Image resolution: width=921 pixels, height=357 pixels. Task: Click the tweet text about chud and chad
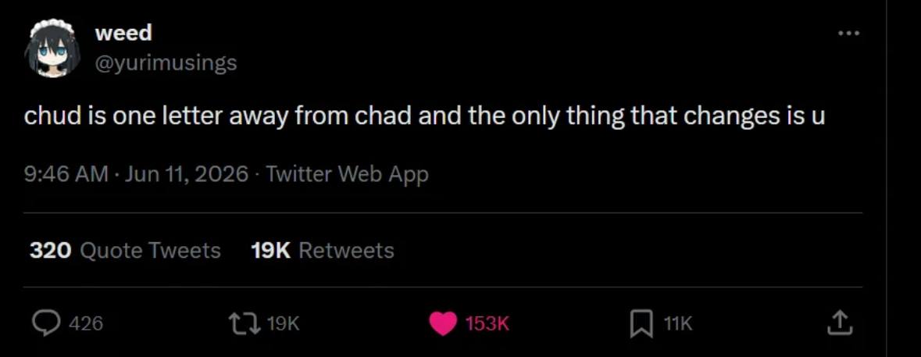tap(425, 117)
